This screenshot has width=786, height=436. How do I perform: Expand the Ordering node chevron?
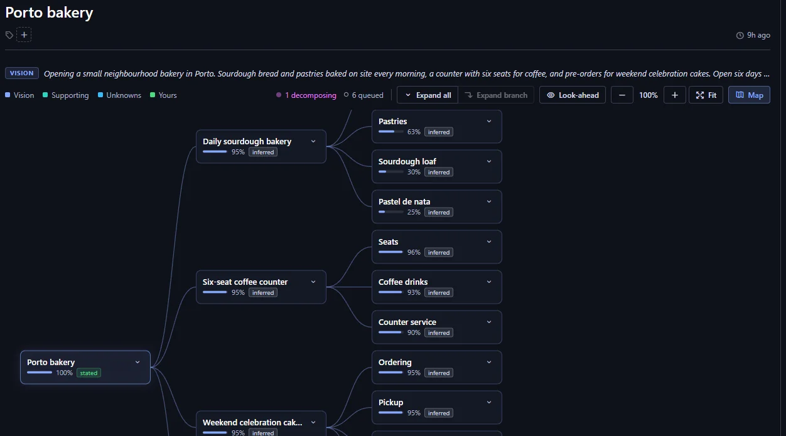click(489, 362)
